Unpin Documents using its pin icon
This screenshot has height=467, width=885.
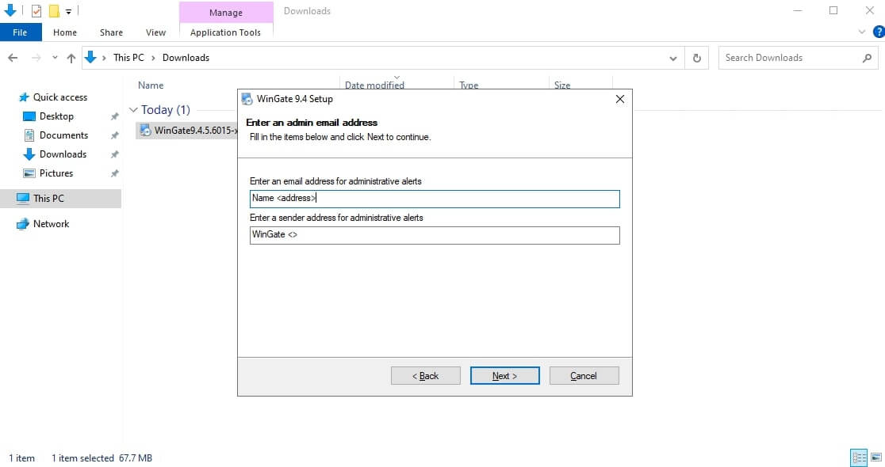114,136
